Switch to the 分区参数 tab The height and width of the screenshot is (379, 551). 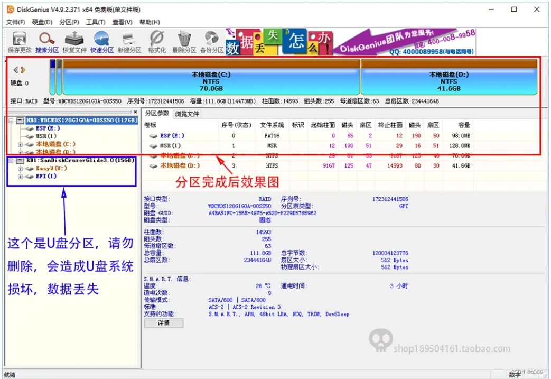click(x=157, y=113)
